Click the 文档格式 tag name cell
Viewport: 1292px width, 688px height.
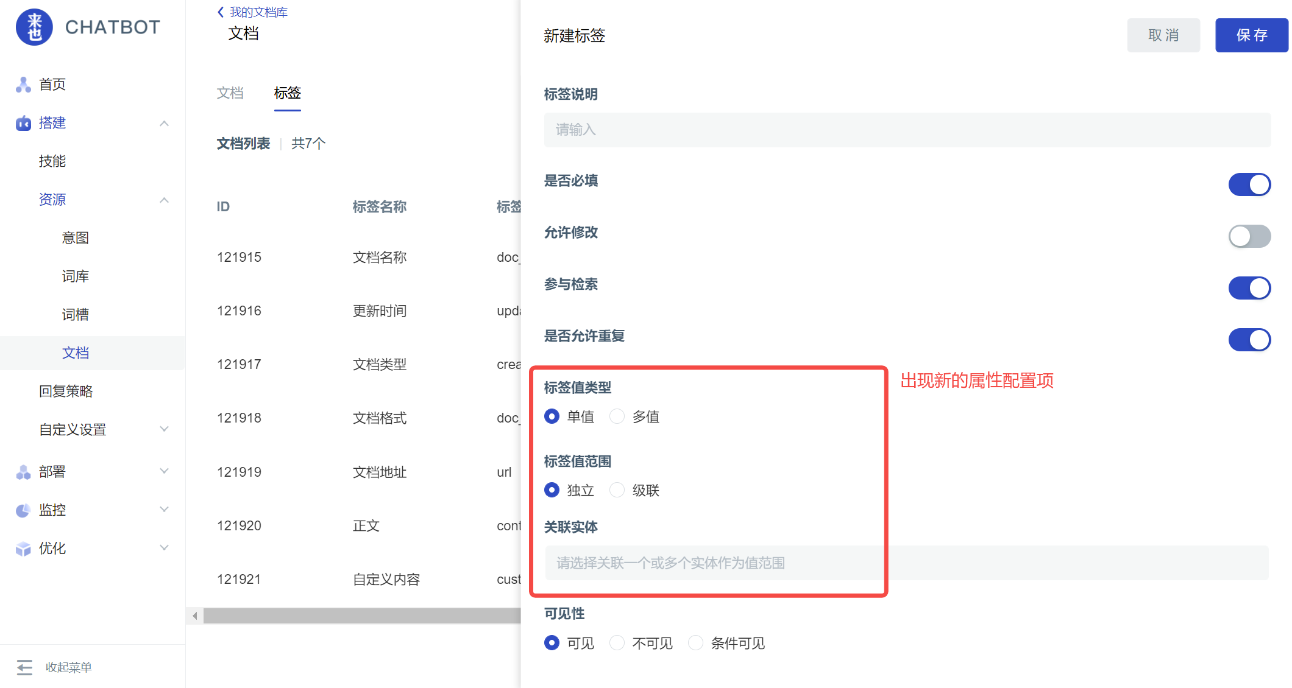pos(380,418)
